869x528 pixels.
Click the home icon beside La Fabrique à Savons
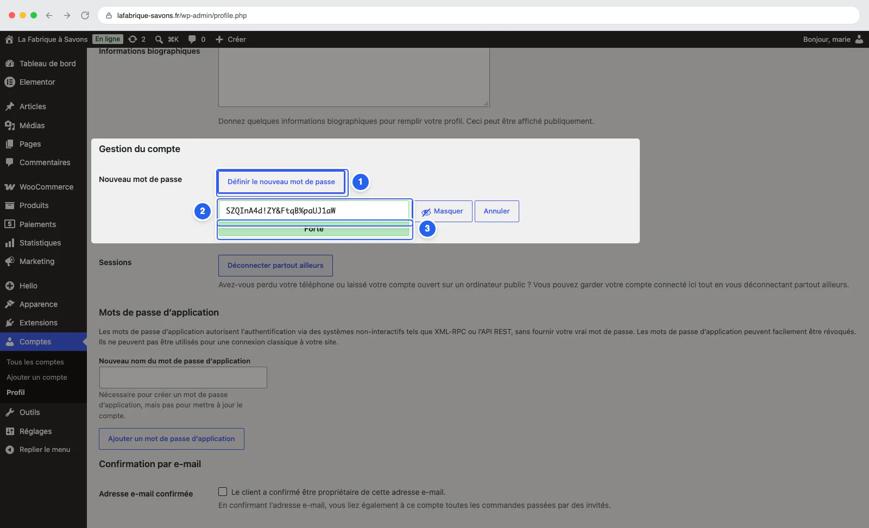[9, 39]
